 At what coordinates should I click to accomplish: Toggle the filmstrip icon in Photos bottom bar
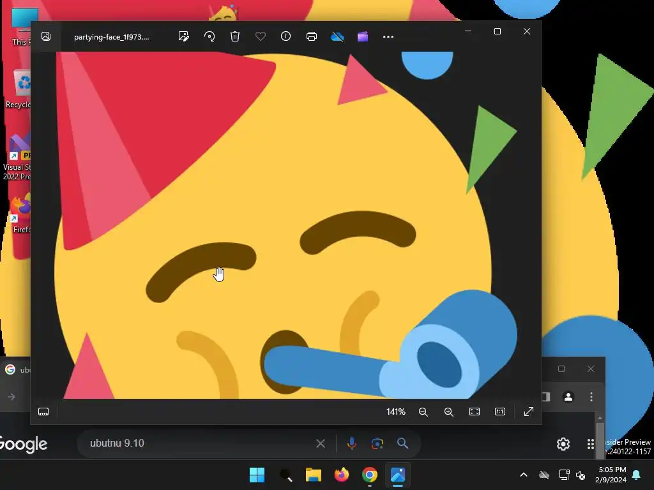click(x=43, y=412)
